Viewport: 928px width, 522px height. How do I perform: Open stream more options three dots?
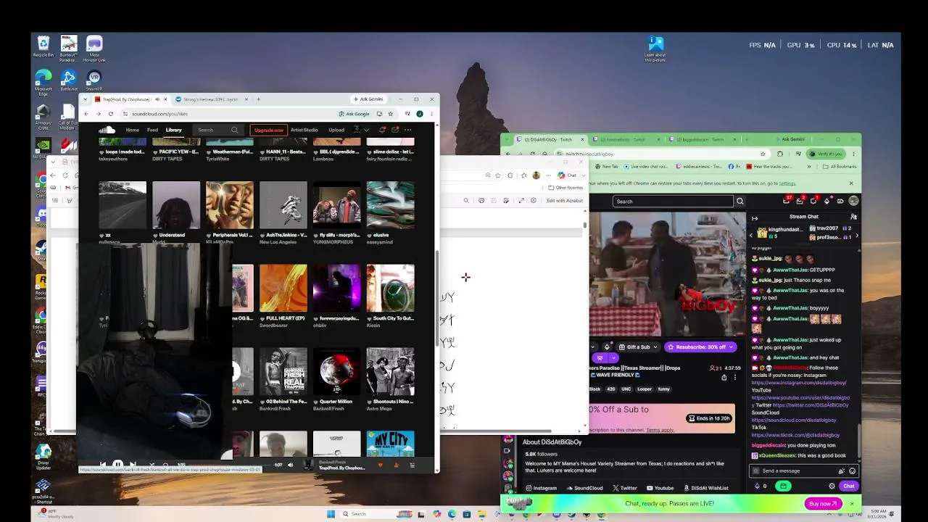pyautogui.click(x=734, y=377)
